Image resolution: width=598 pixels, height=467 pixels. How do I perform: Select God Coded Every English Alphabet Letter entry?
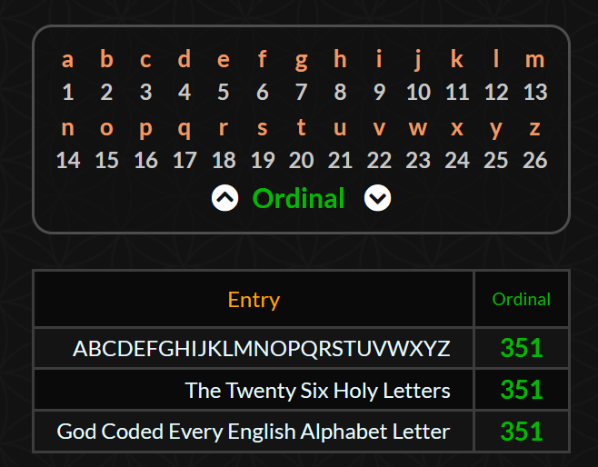(254, 432)
